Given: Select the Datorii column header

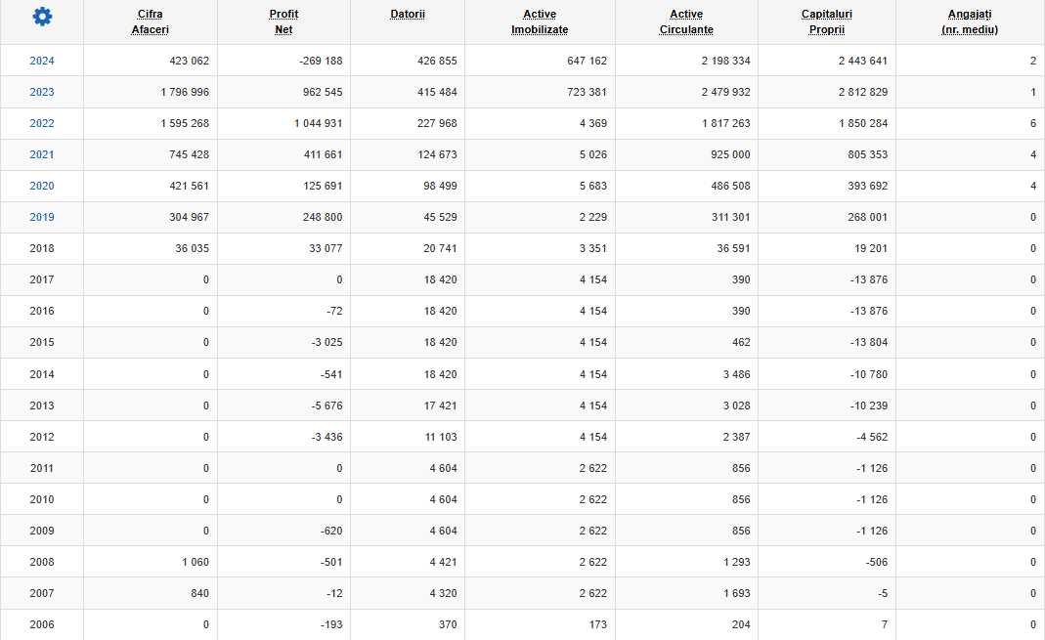Looking at the screenshot, I should click(408, 14).
